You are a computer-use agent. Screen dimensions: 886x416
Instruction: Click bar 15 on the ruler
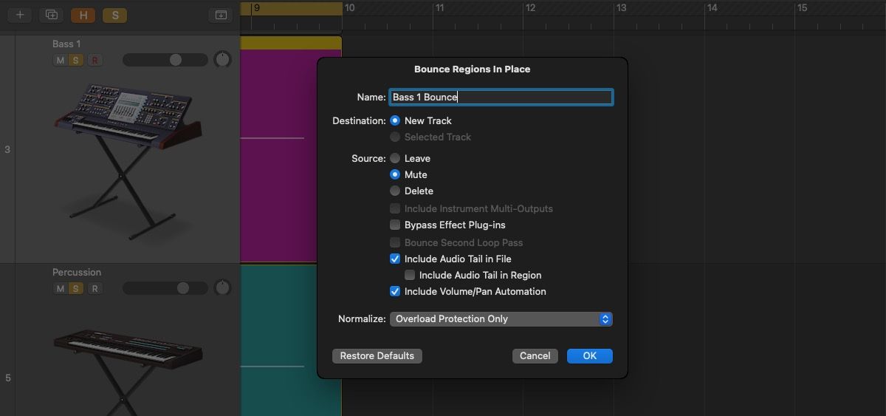802,8
